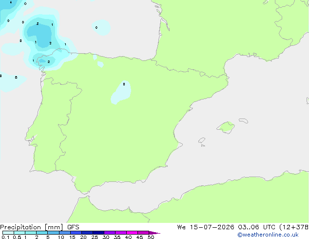The height and width of the screenshot is (239, 309).
Task: Click the Ibiza island outline
Action: point(202,140)
